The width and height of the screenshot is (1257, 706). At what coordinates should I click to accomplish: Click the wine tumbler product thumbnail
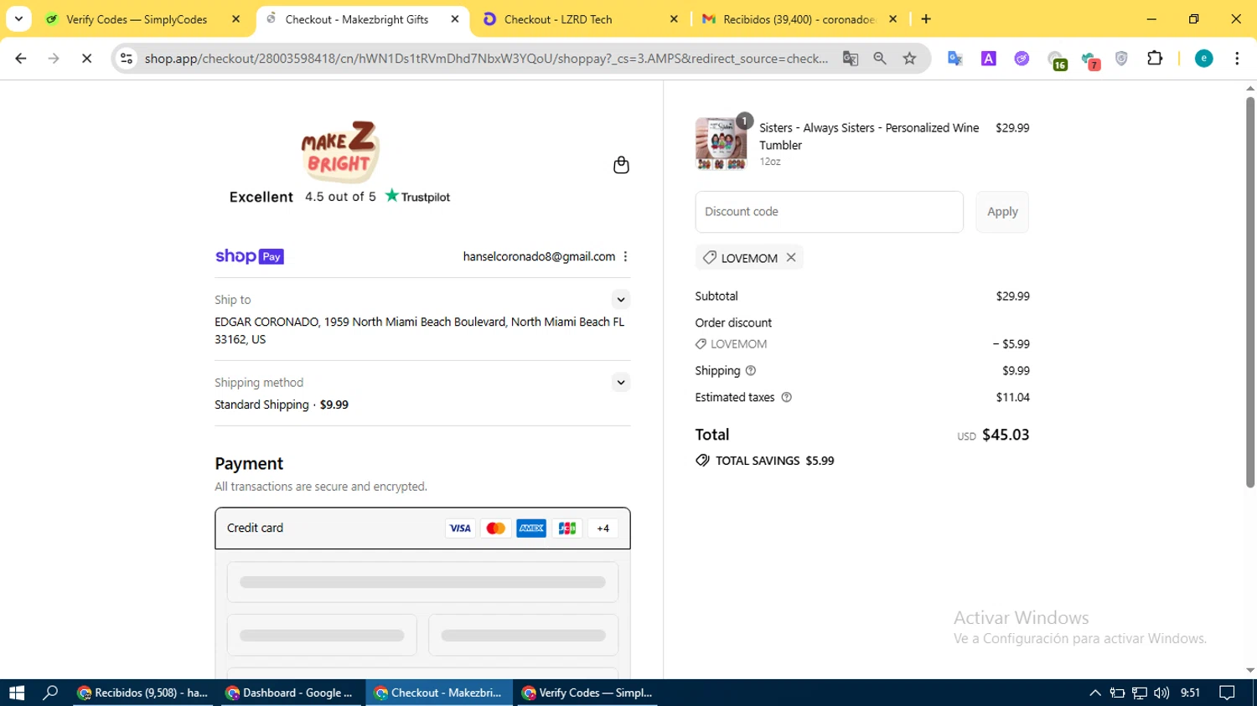point(721,143)
